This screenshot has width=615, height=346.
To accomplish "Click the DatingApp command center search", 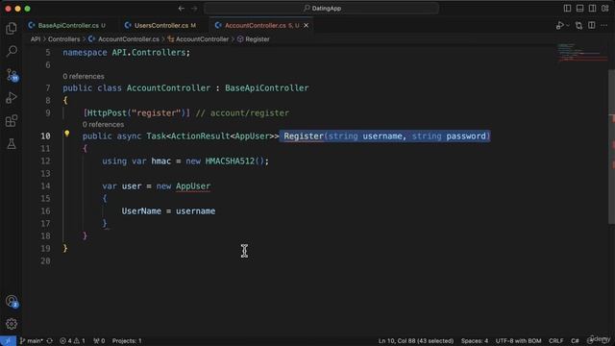I will coord(321,9).
